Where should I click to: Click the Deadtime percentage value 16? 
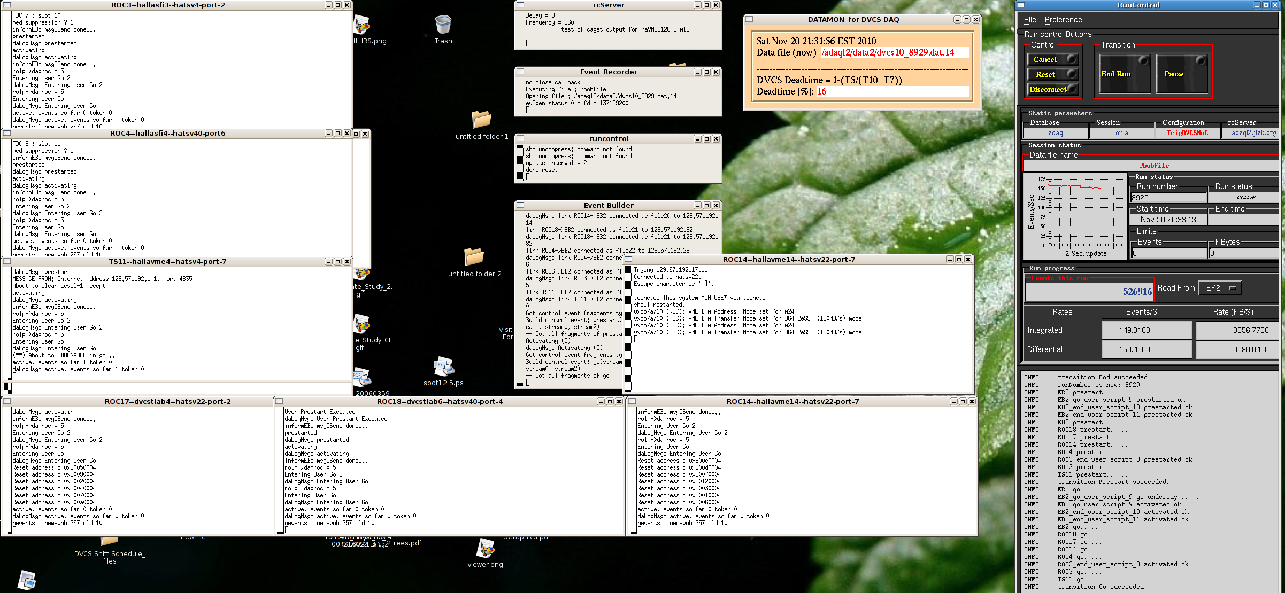[821, 91]
